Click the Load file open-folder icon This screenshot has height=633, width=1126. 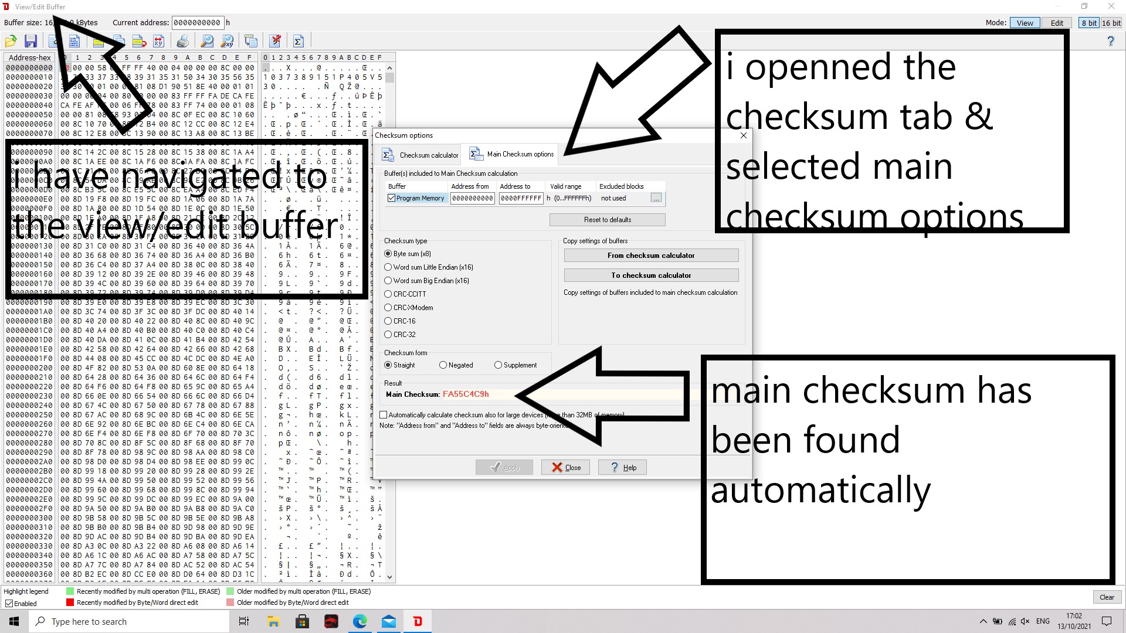click(11, 41)
